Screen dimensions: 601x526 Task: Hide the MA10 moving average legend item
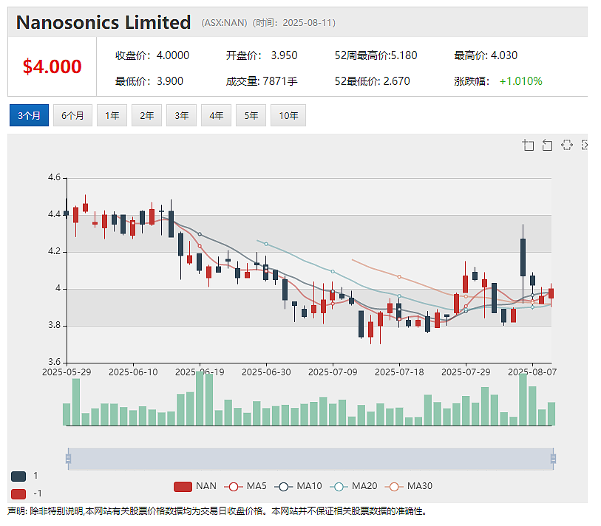point(298,486)
